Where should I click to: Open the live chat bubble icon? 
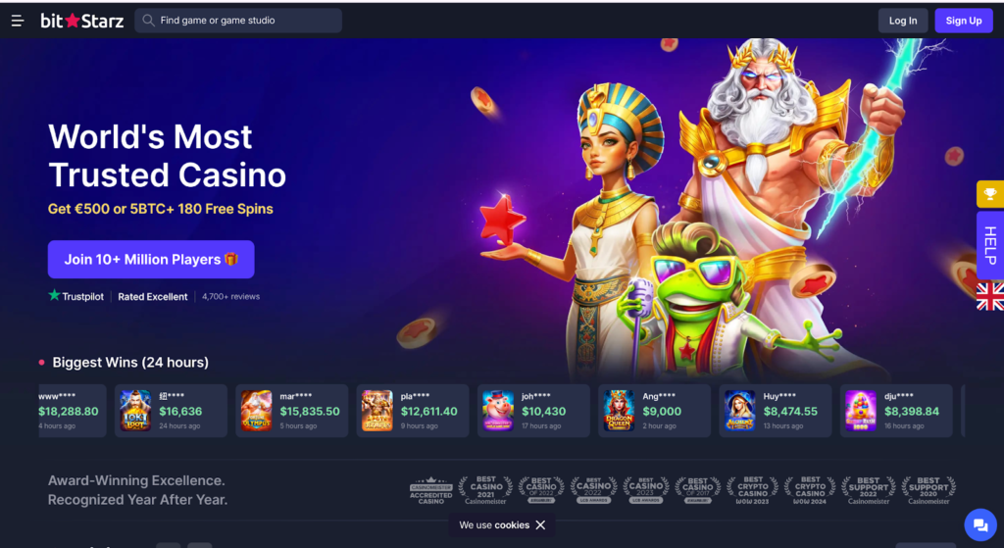pyautogui.click(x=980, y=524)
